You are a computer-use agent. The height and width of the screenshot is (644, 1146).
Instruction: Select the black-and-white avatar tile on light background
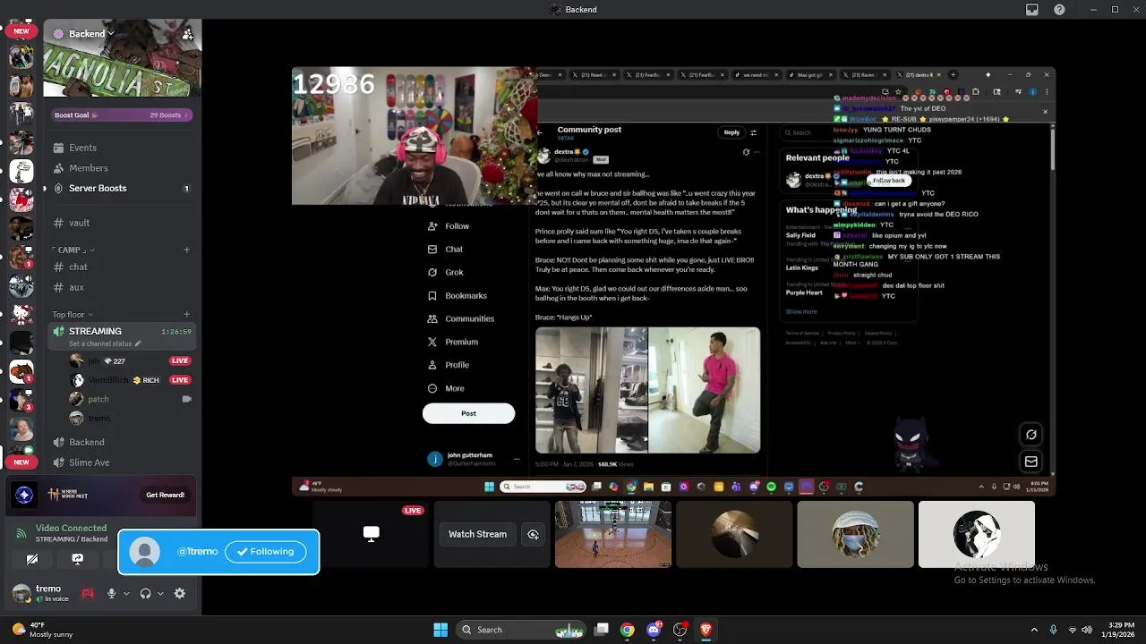click(x=976, y=534)
